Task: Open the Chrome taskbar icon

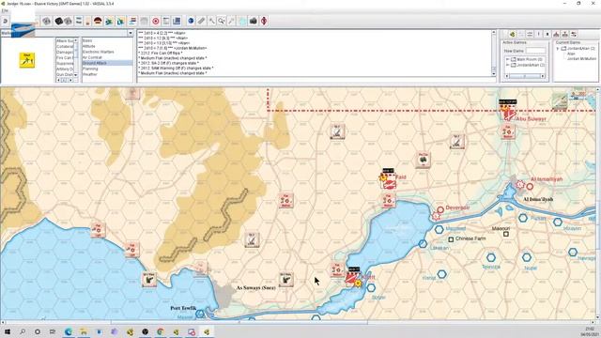Action: coord(161,331)
